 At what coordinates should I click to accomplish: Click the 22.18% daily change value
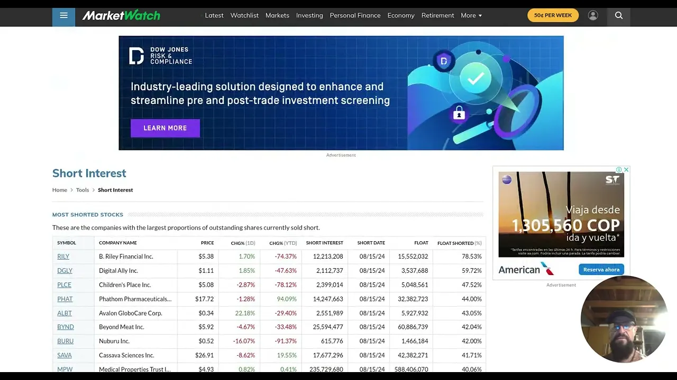(245, 313)
